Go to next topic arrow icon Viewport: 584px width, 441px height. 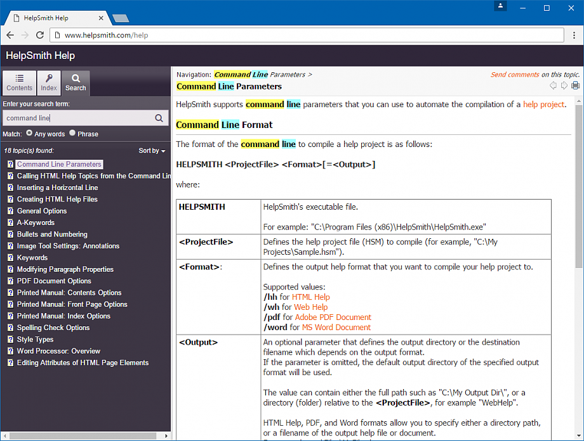click(564, 86)
